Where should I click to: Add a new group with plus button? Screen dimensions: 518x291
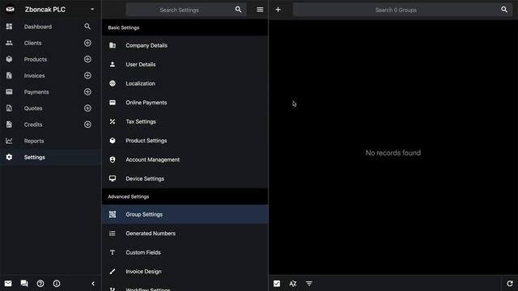click(x=278, y=10)
